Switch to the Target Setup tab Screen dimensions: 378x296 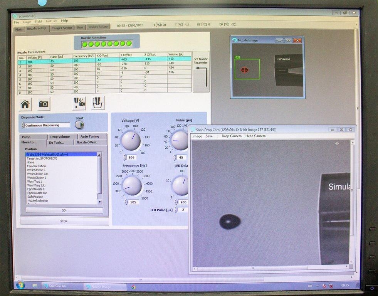[x=62, y=28]
